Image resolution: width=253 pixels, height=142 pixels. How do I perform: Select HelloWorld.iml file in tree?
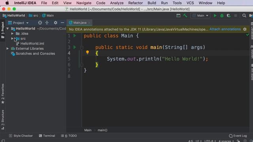32,43
